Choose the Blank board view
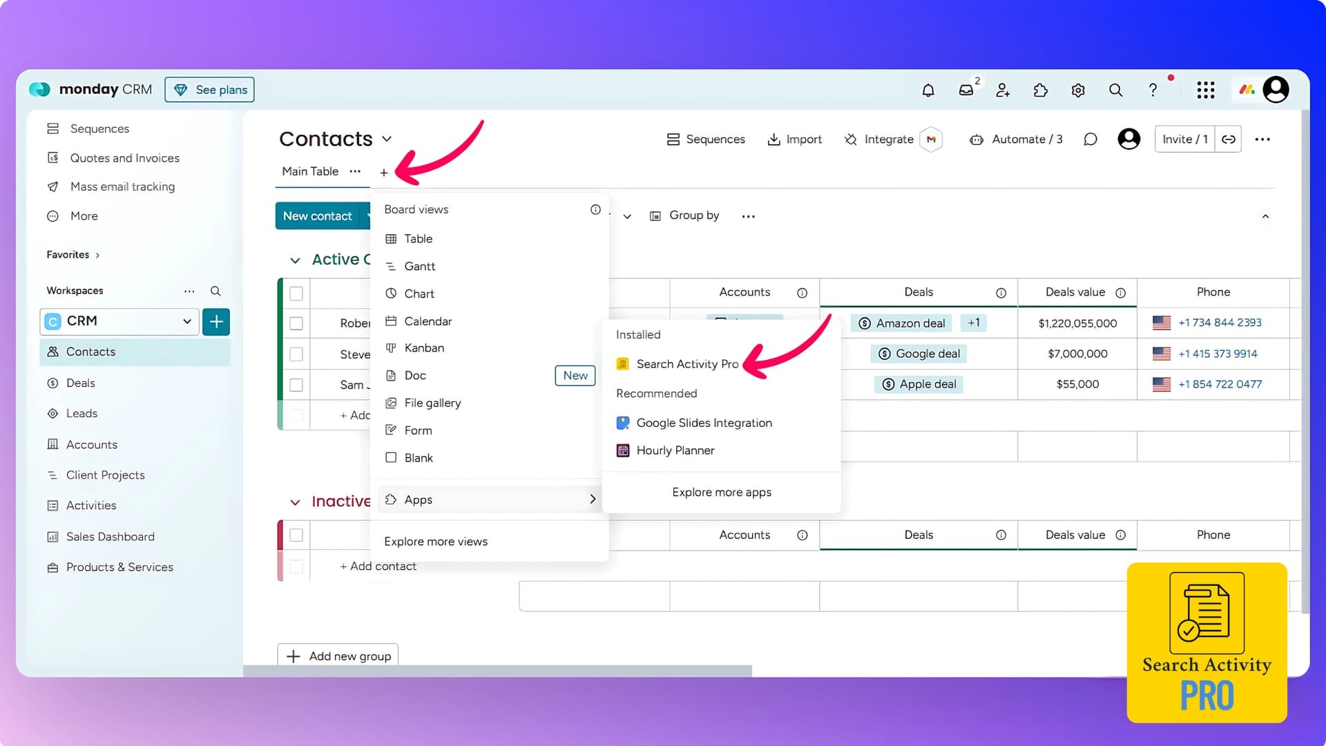The image size is (1326, 746). [x=418, y=458]
